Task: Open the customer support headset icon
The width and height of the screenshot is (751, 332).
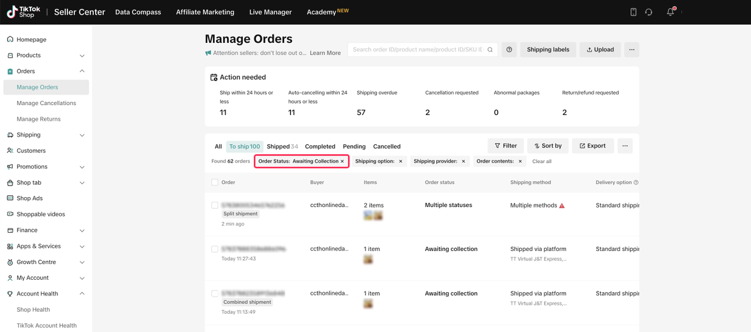Action: (648, 12)
